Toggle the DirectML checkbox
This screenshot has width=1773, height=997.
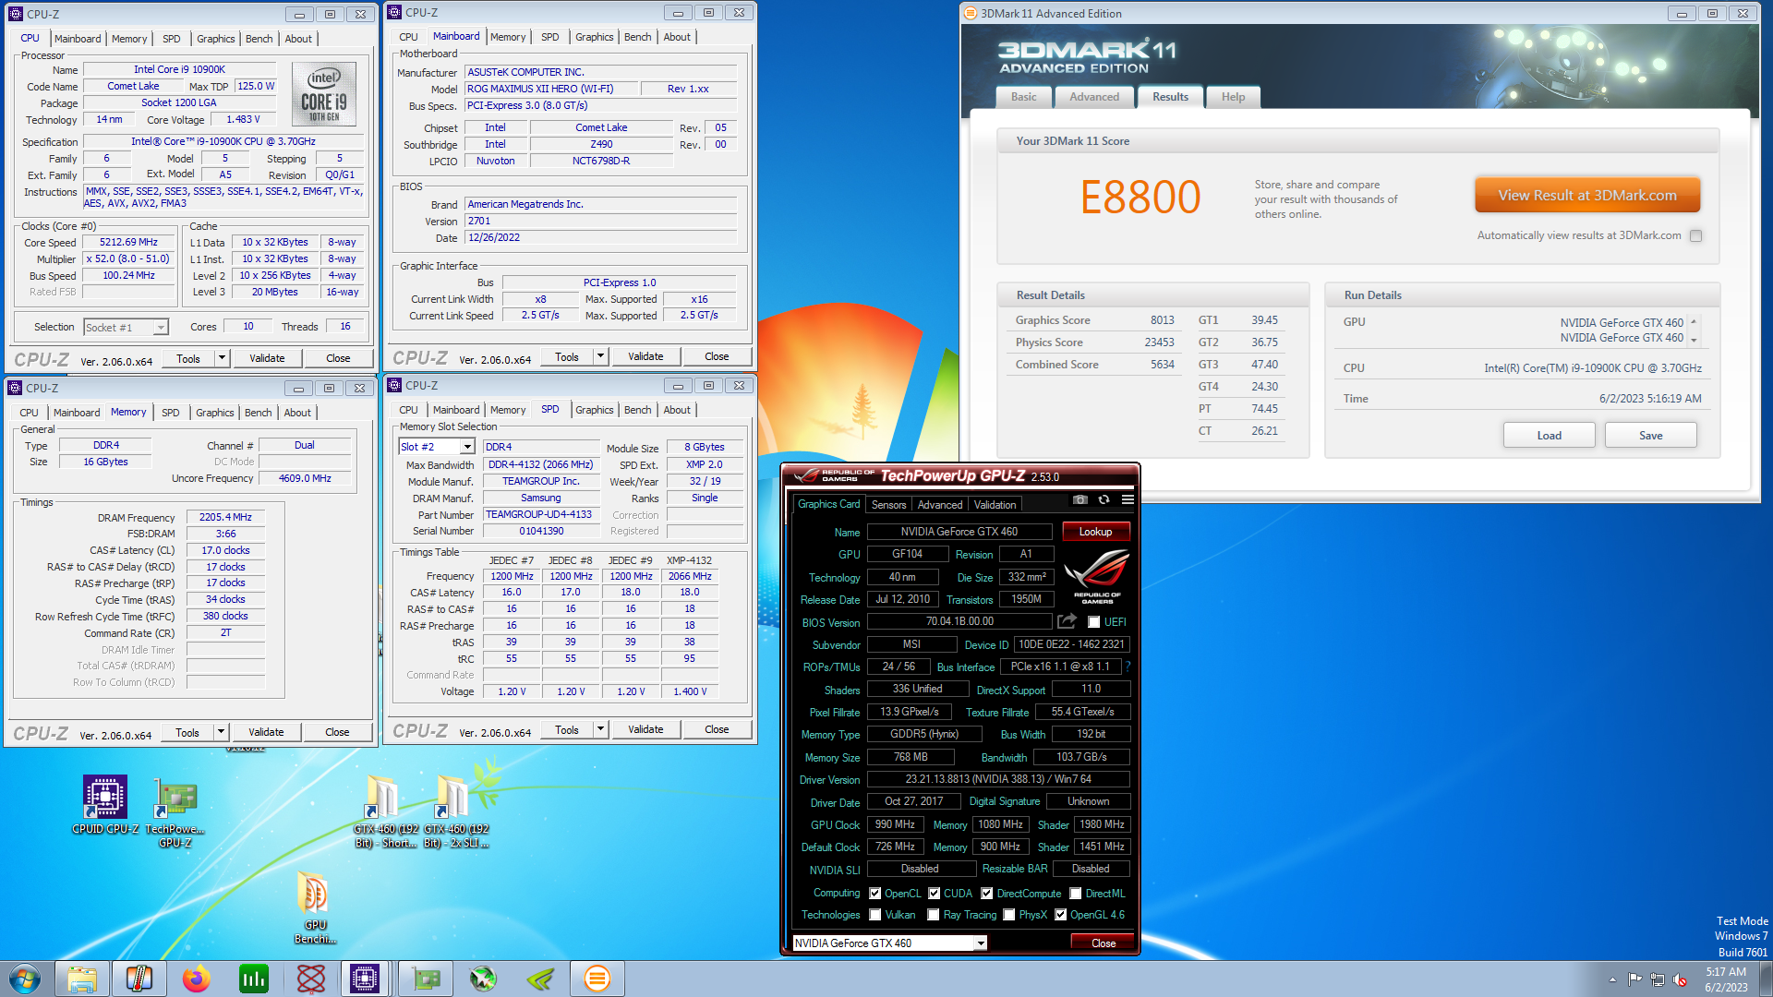point(1076,894)
